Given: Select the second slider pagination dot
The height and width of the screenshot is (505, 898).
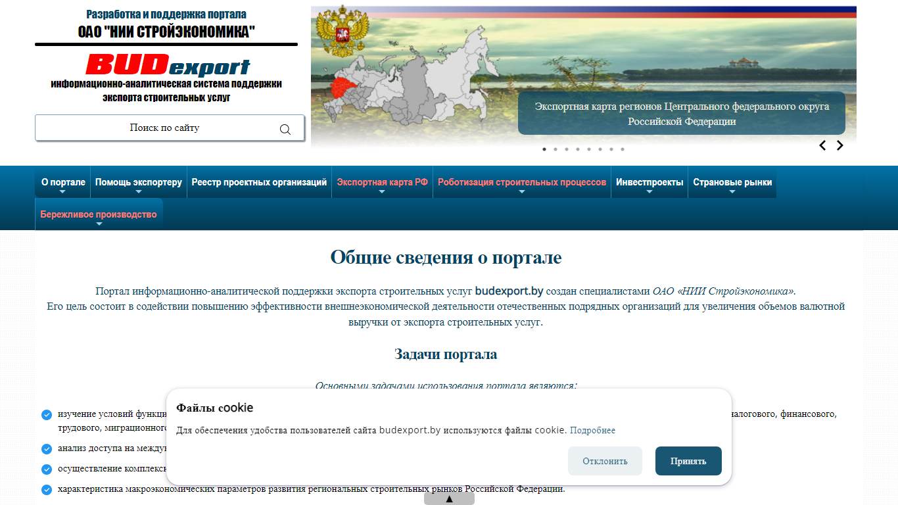Looking at the screenshot, I should (555, 149).
